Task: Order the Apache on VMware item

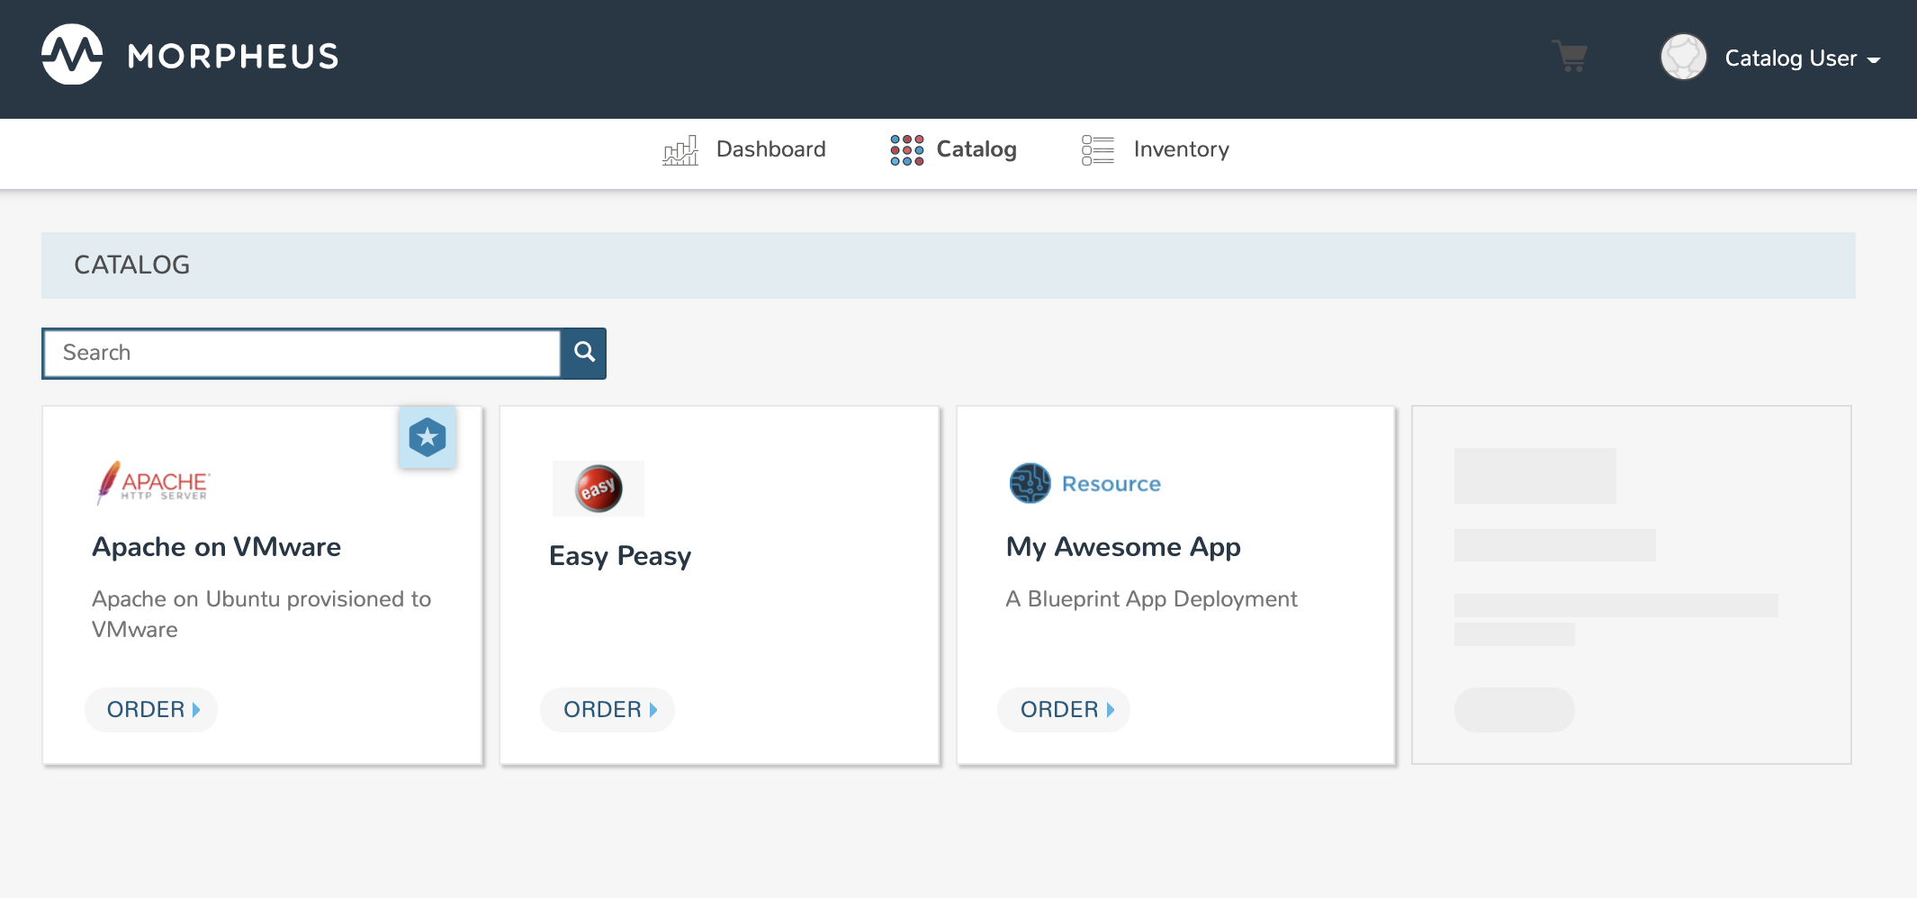Action: (x=152, y=710)
